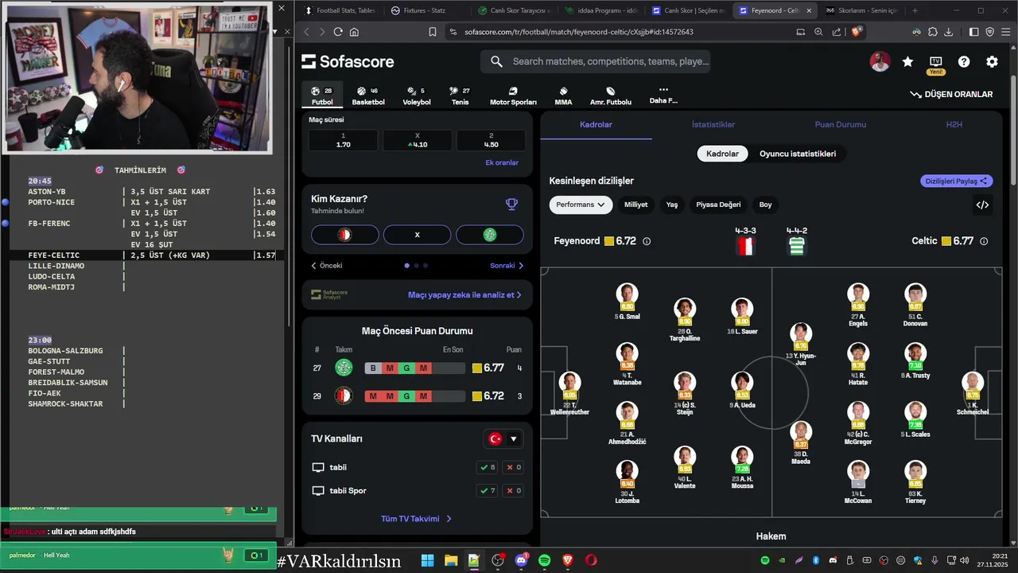Select the Oyuncu istatistikleri pill toggle
Screen dimensions: 1018x573
pos(798,154)
